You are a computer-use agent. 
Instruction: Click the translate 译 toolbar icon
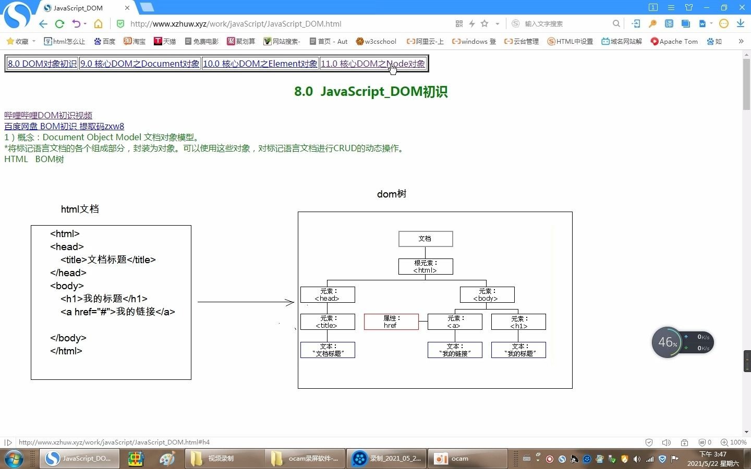pyautogui.click(x=669, y=24)
